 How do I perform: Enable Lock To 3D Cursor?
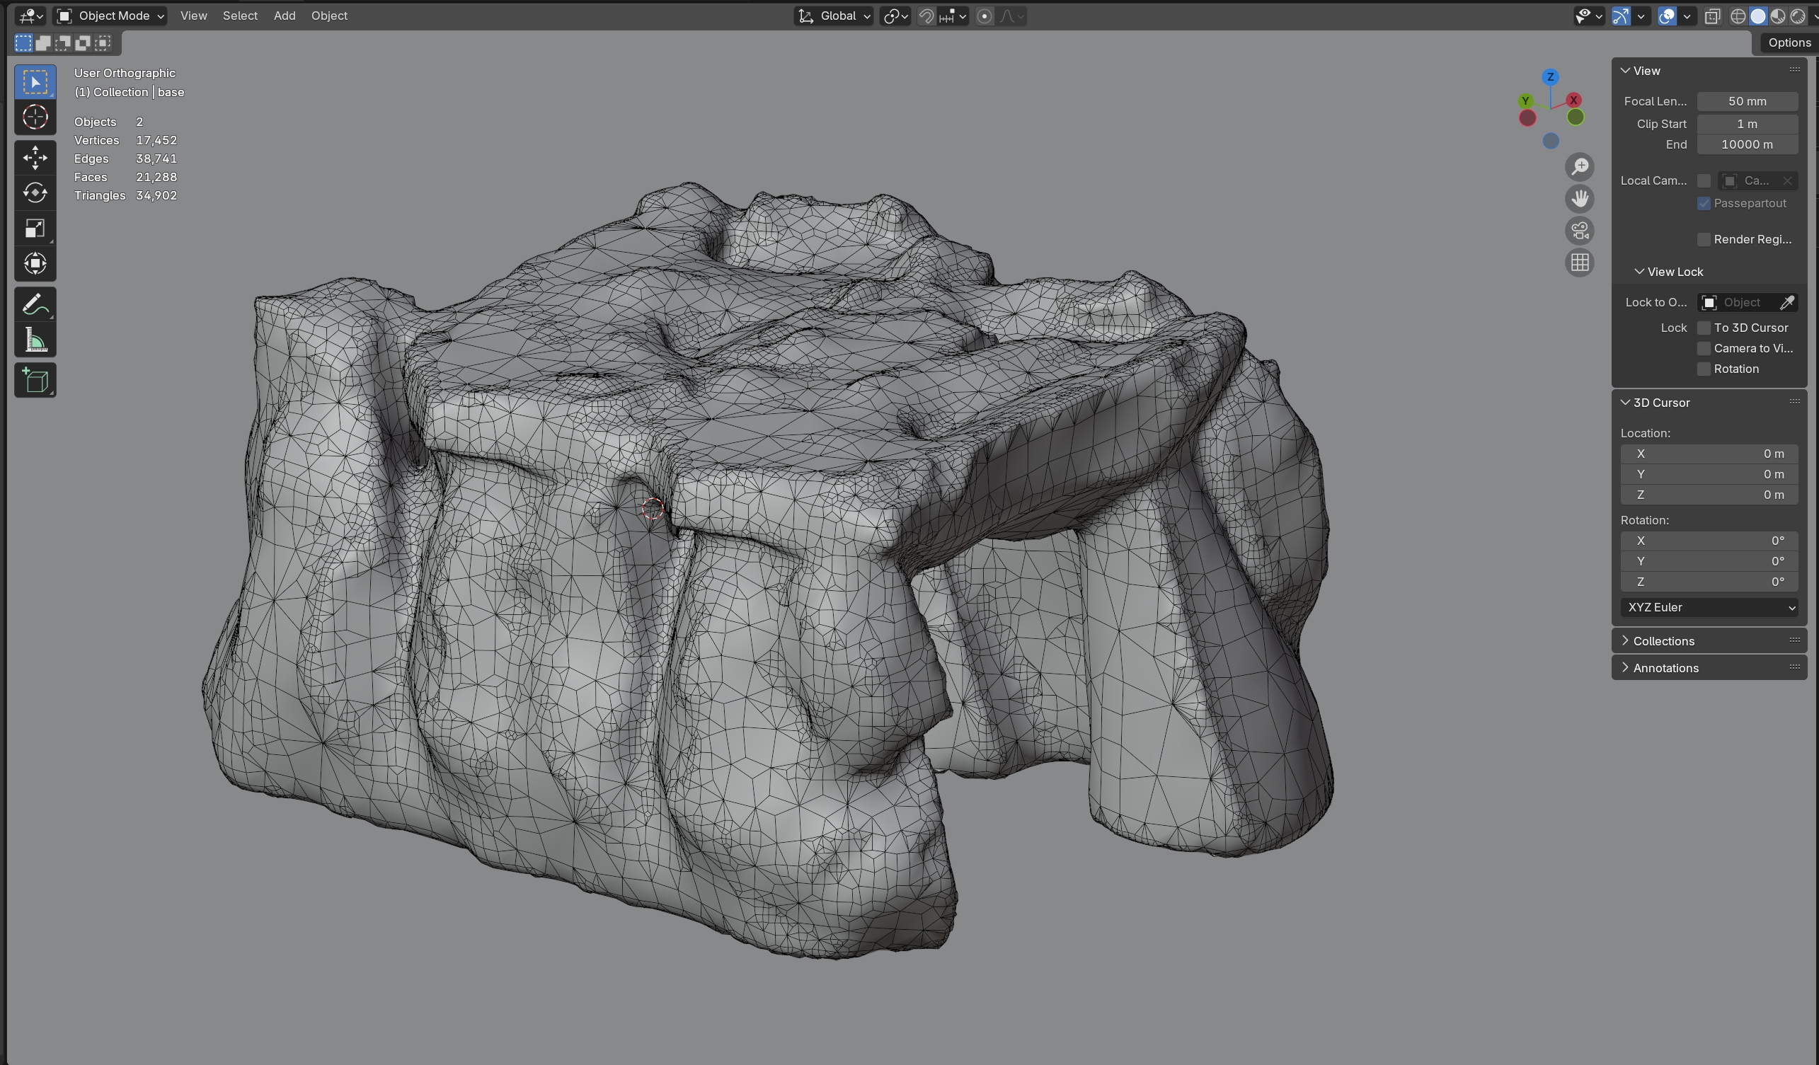click(1704, 328)
